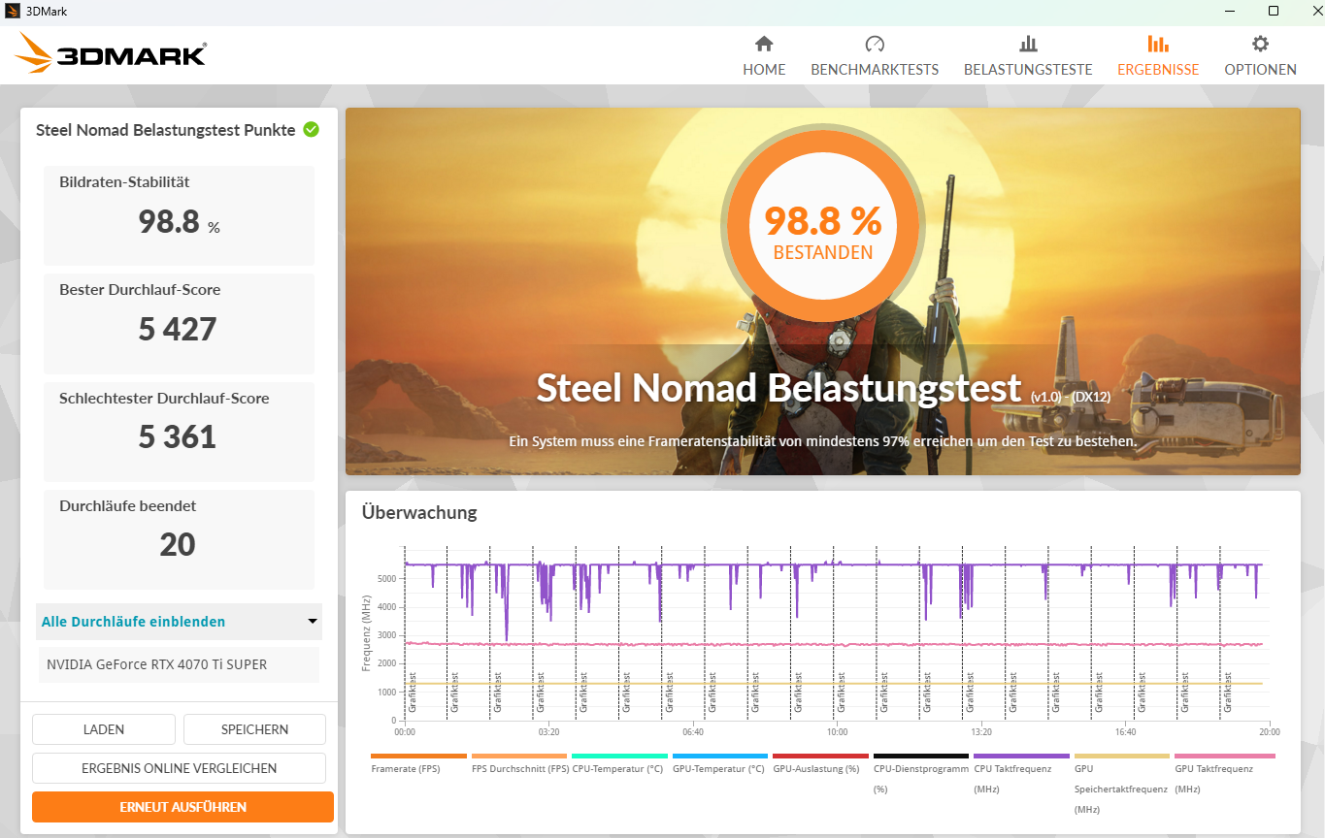
Task: Click the Ergebnisse orange chart icon
Action: pyautogui.click(x=1158, y=44)
